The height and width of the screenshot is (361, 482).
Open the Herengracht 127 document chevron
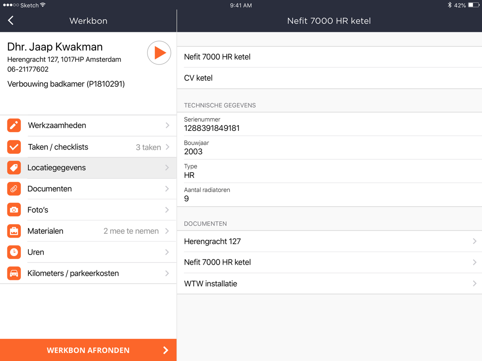click(475, 241)
